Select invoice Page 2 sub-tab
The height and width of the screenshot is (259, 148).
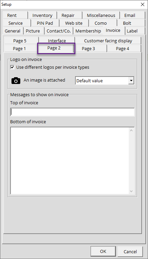56,48
